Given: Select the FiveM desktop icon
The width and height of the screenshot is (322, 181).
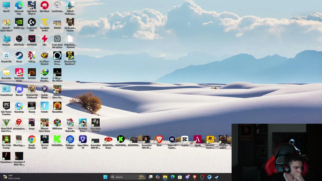Looking at the screenshot, I should [x=197, y=141].
